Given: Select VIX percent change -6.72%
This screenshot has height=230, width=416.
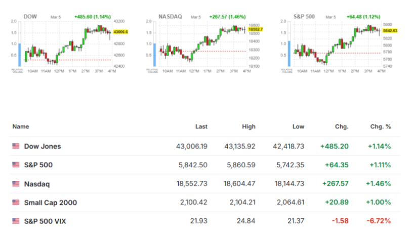Looking at the screenshot, I should pyautogui.click(x=379, y=221).
